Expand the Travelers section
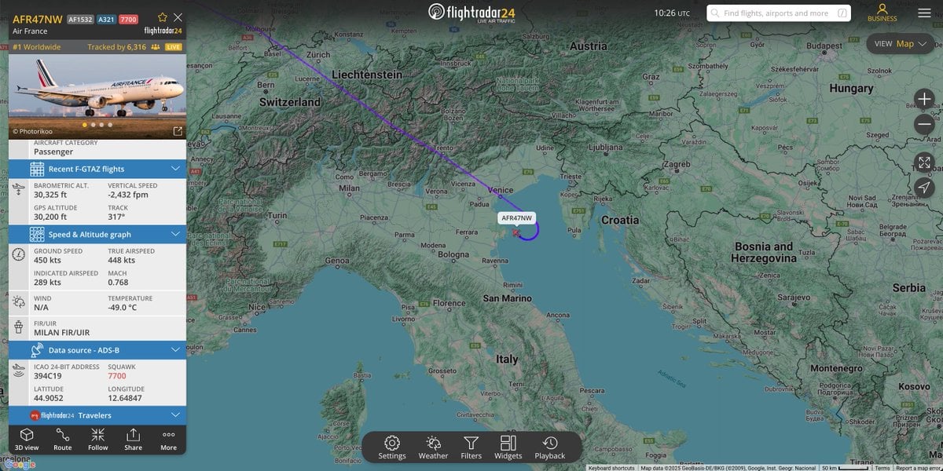 click(97, 415)
